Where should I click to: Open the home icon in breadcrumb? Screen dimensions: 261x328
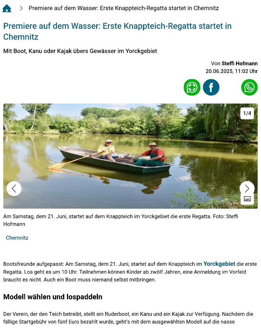coord(7,8)
